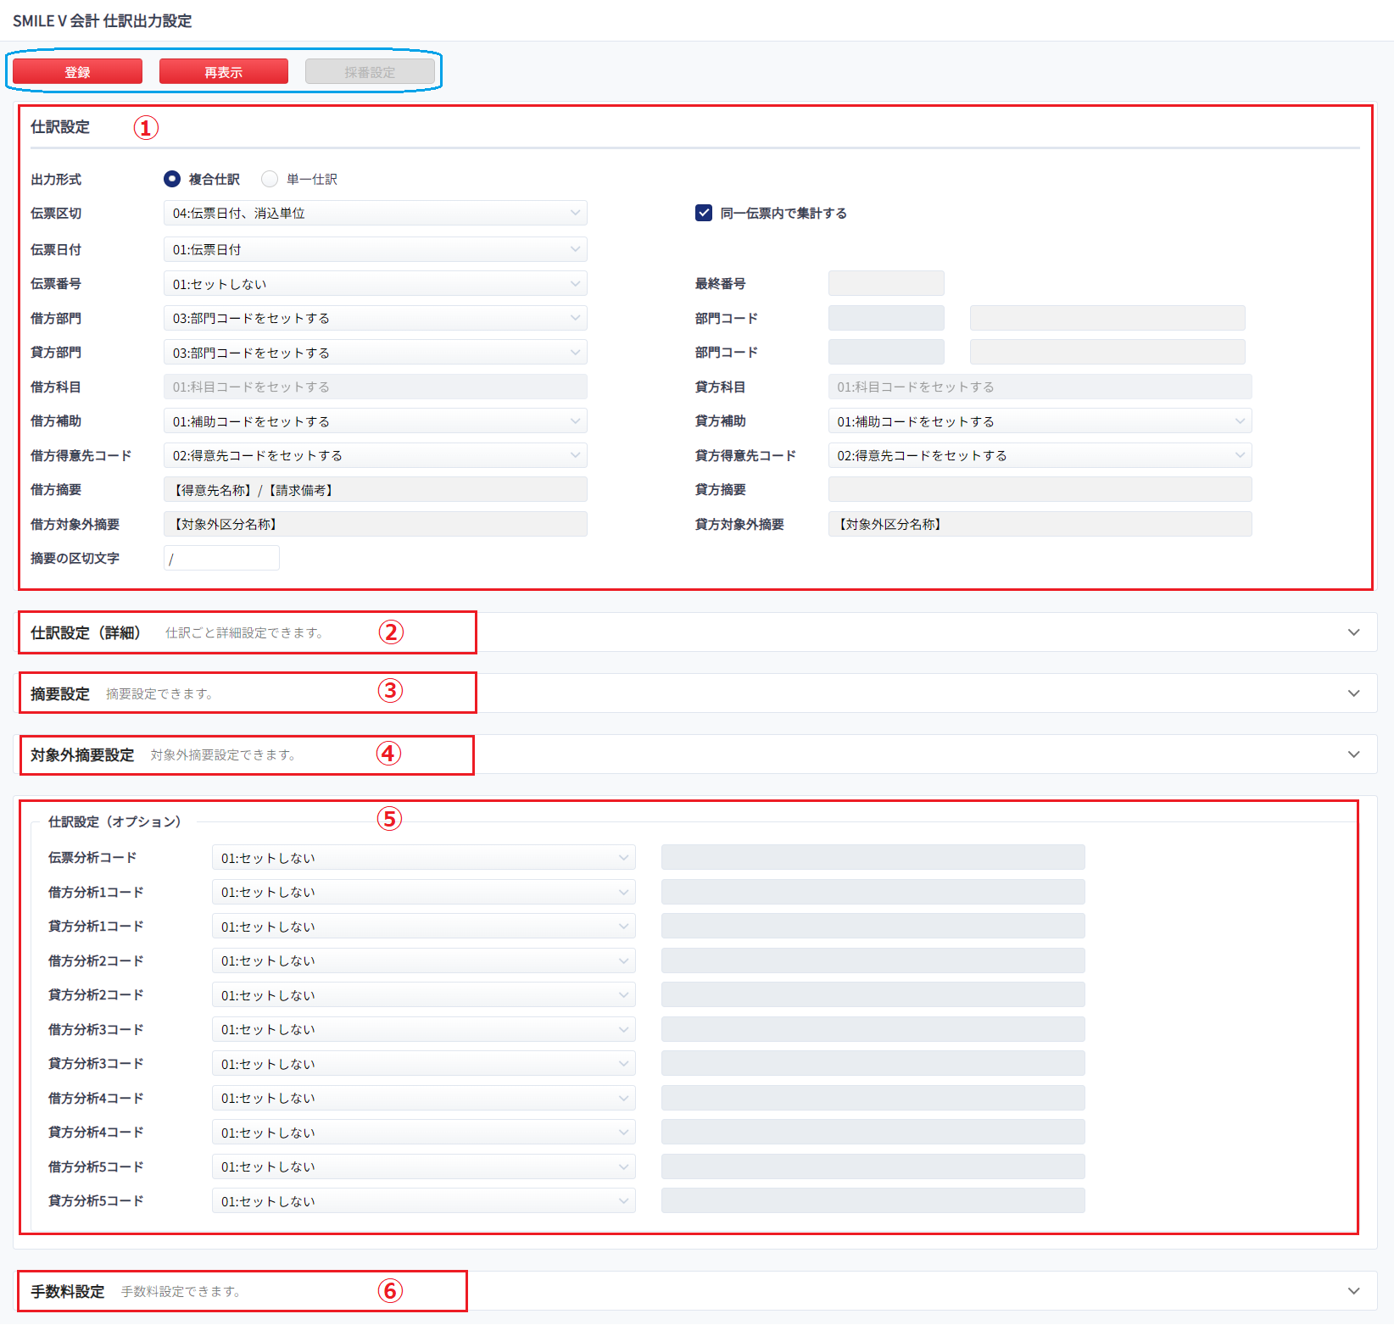Select the 複合仕訳 radio option
The width and height of the screenshot is (1394, 1325).
pyautogui.click(x=172, y=179)
